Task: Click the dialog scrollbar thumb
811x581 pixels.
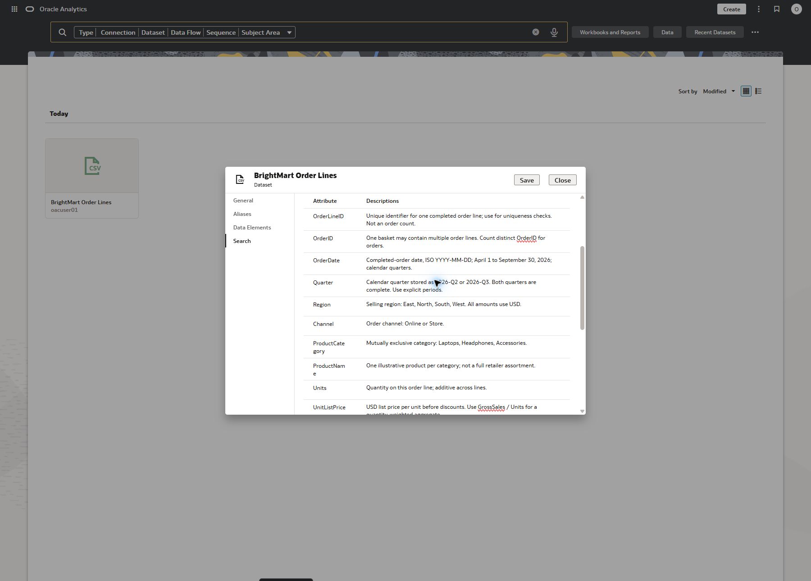Action: point(582,288)
